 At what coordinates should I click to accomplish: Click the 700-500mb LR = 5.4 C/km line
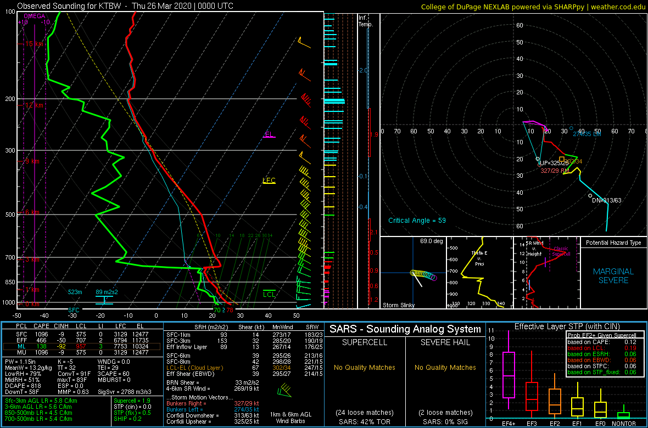click(38, 419)
